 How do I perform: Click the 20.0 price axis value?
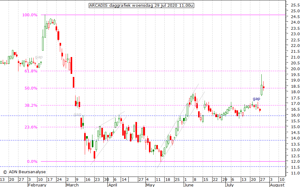(295, 69)
